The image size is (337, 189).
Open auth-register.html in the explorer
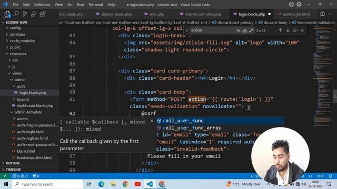pos(29,138)
